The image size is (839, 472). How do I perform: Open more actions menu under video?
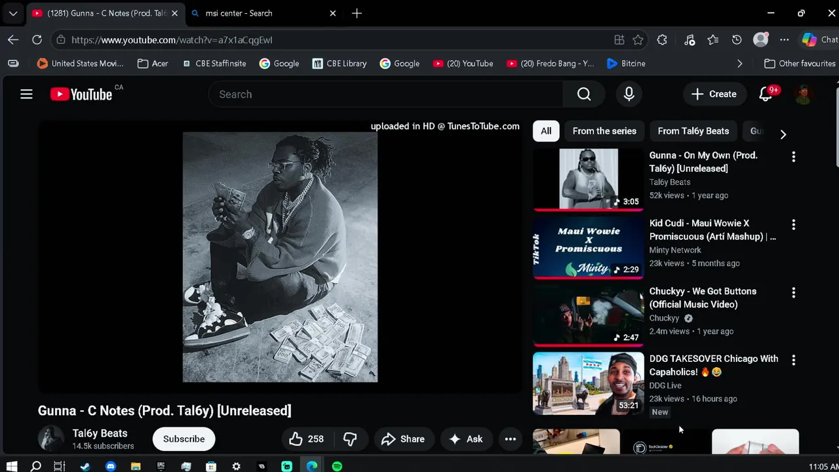click(510, 439)
